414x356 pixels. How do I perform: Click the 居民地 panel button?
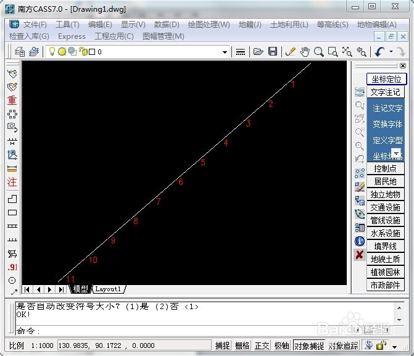point(385,181)
